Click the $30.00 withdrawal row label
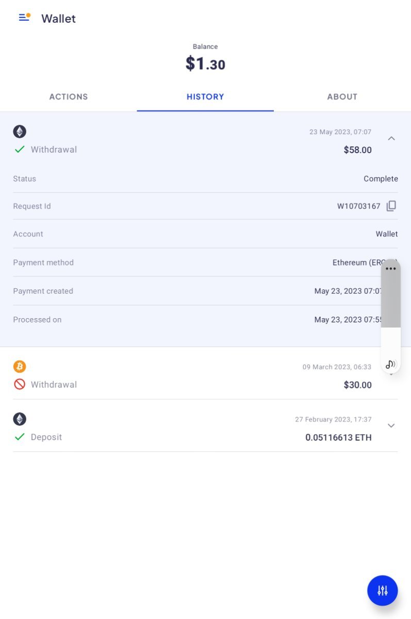Screen dimensions: 411x619 click(54, 384)
